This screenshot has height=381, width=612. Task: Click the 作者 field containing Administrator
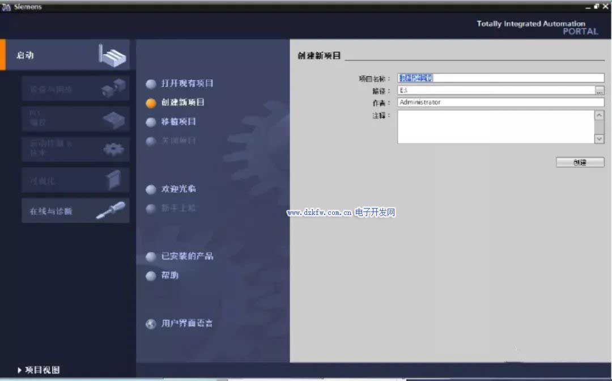pos(501,102)
